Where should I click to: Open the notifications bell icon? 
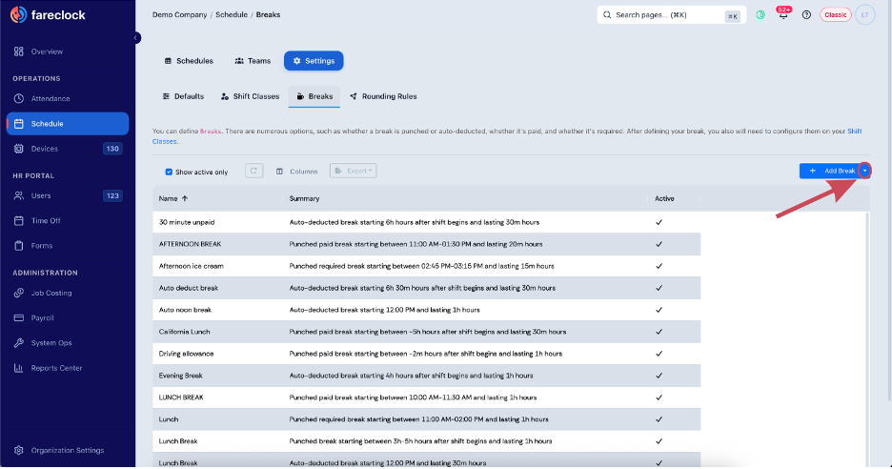point(783,15)
